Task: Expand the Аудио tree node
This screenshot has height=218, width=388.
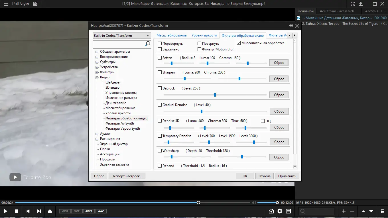Action: 97,134
